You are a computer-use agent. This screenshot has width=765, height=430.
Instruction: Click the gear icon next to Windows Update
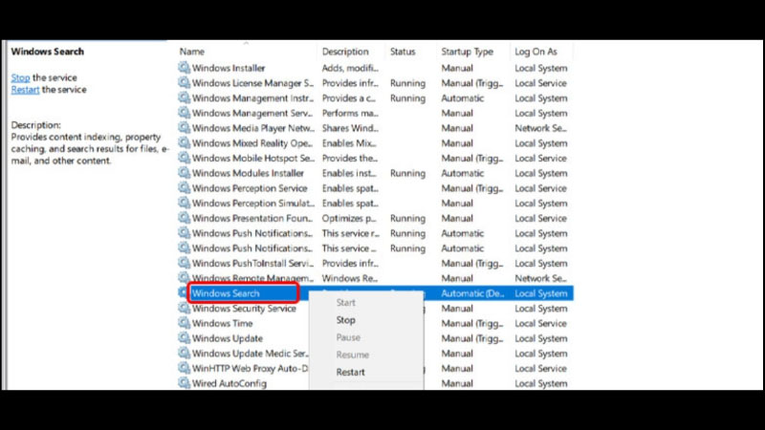coord(185,338)
